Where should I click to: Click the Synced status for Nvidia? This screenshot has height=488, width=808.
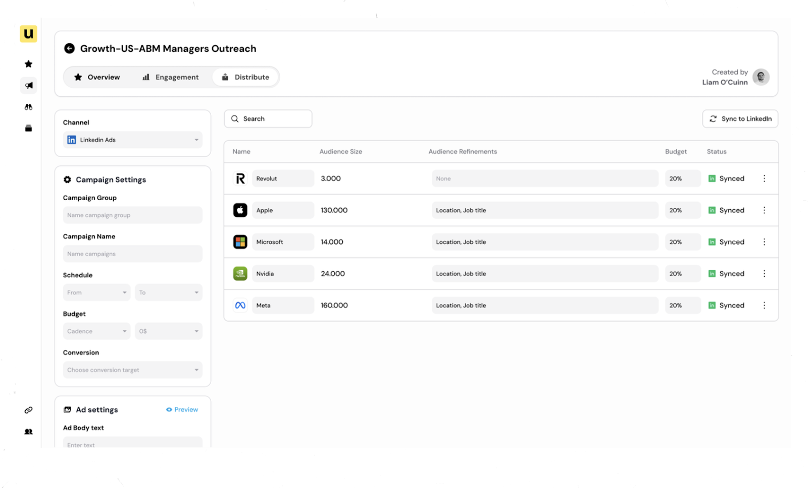pyautogui.click(x=726, y=274)
